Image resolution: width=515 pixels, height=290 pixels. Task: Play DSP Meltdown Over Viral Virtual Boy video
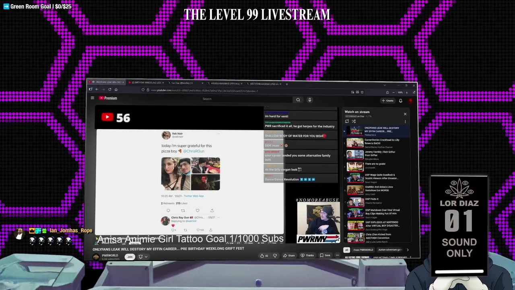377,213
